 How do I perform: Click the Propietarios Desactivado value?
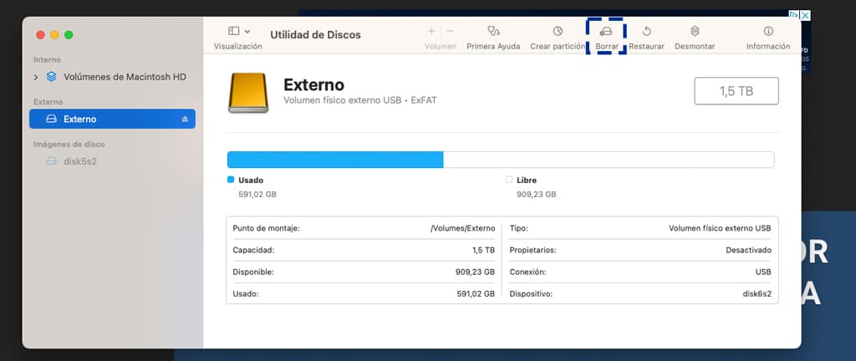pos(748,251)
